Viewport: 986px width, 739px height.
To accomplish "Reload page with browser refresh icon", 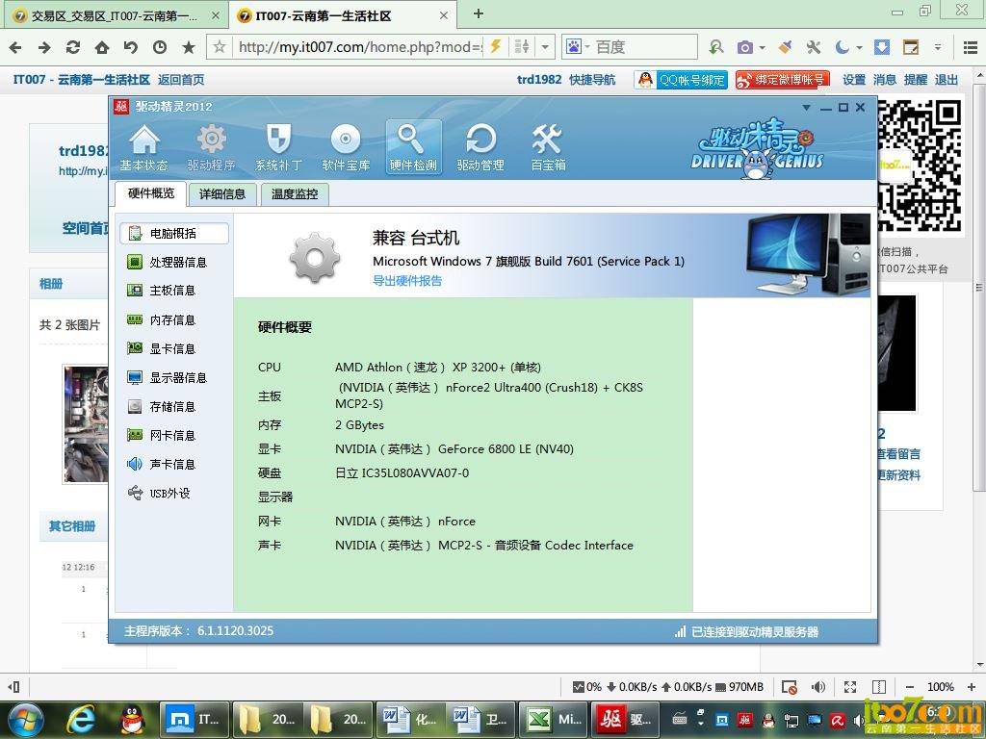I will click(73, 47).
